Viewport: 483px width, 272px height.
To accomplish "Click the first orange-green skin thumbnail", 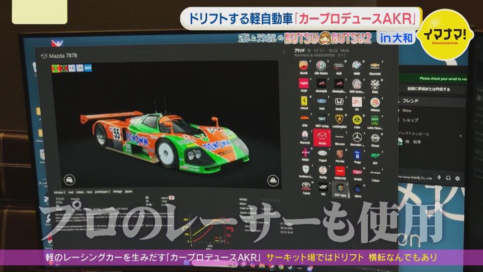I will [55, 68].
